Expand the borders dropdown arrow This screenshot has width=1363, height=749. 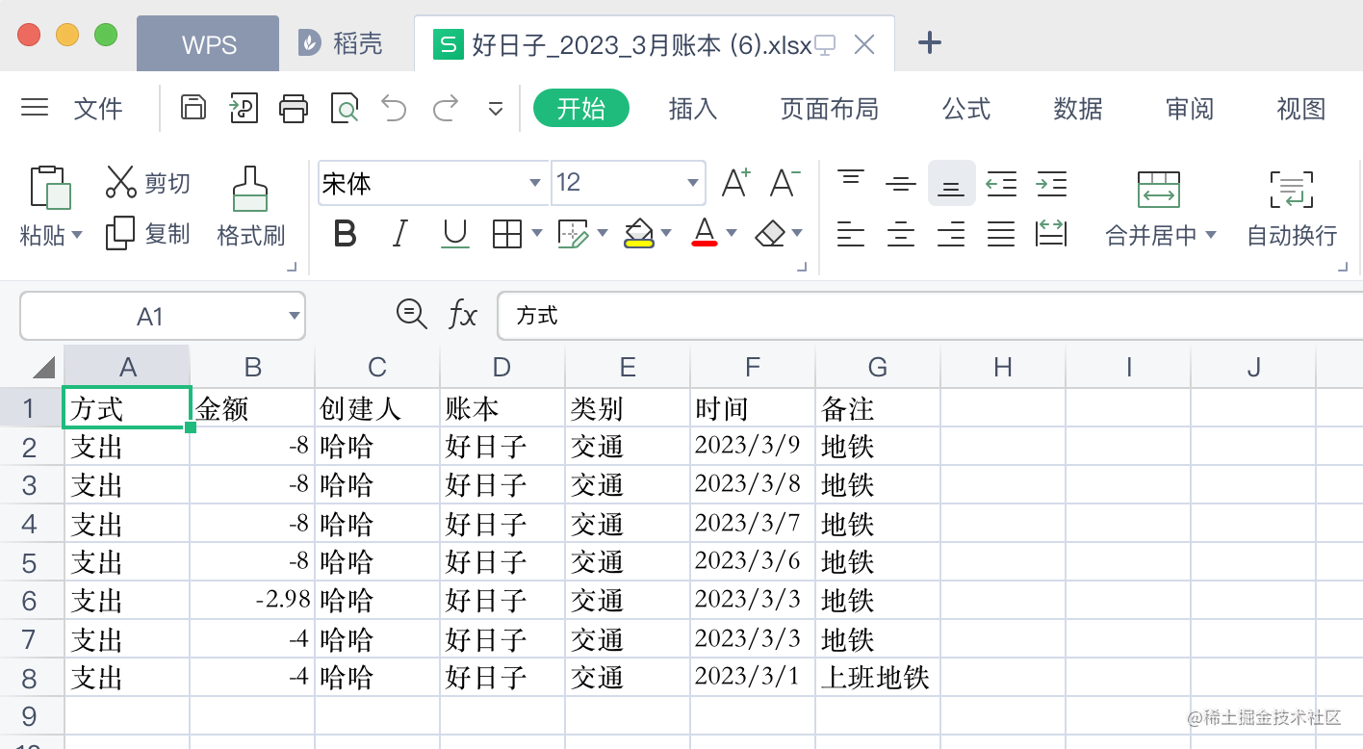537,233
